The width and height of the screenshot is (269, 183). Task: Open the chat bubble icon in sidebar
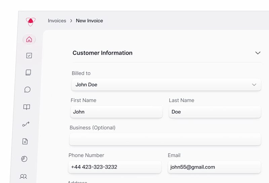click(x=28, y=89)
